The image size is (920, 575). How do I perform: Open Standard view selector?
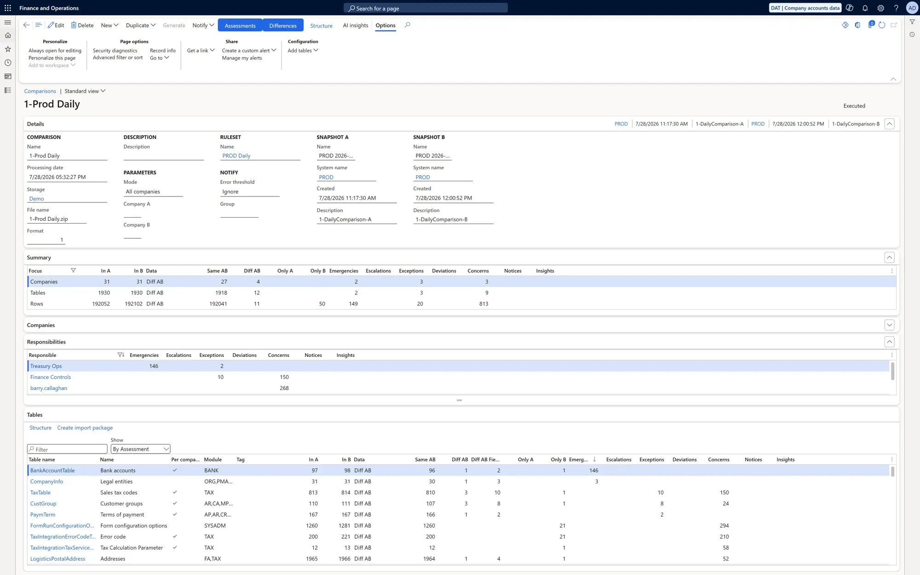click(85, 91)
